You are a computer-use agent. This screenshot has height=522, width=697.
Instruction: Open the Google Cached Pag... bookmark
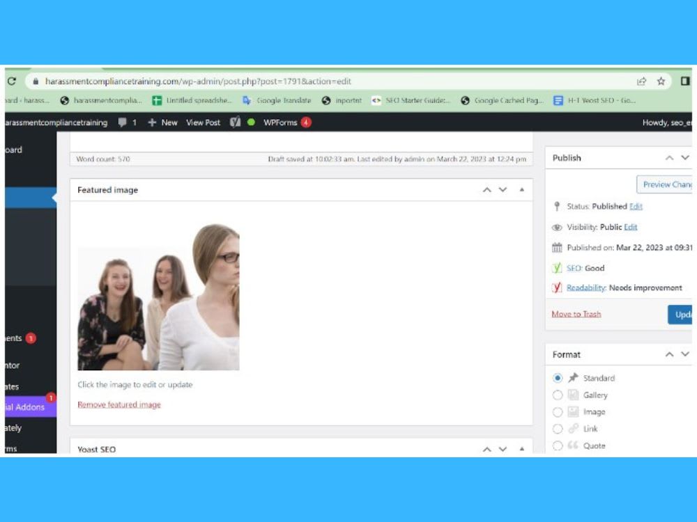pos(502,100)
